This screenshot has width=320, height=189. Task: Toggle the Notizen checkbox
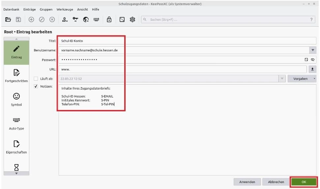coord(36,86)
